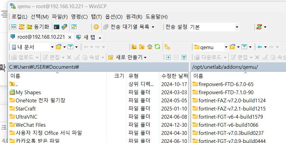Select the parent directory '..' row

click(x=98, y=84)
